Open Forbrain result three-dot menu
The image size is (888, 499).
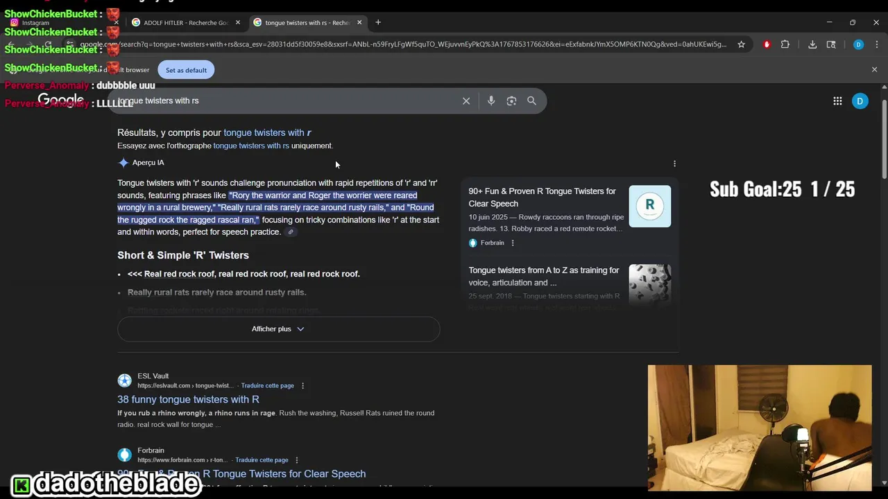(296, 460)
